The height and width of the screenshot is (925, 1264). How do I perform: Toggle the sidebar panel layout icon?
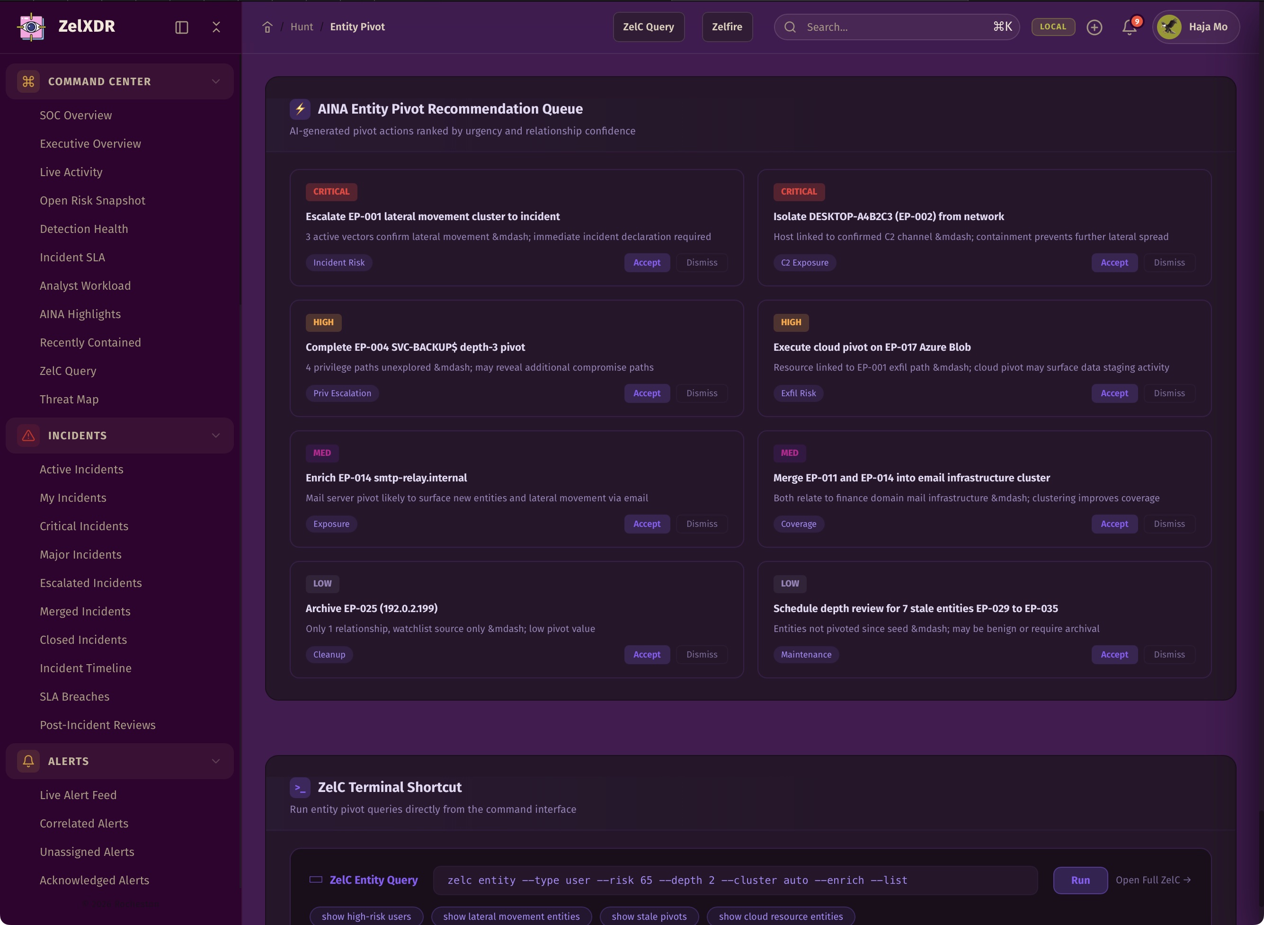tap(181, 27)
